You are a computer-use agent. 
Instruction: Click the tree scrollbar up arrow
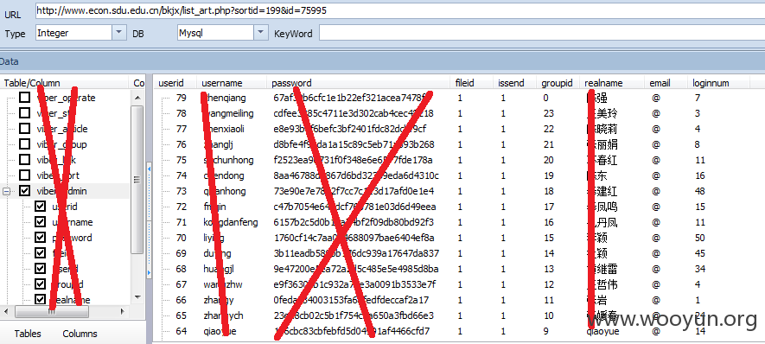(137, 98)
